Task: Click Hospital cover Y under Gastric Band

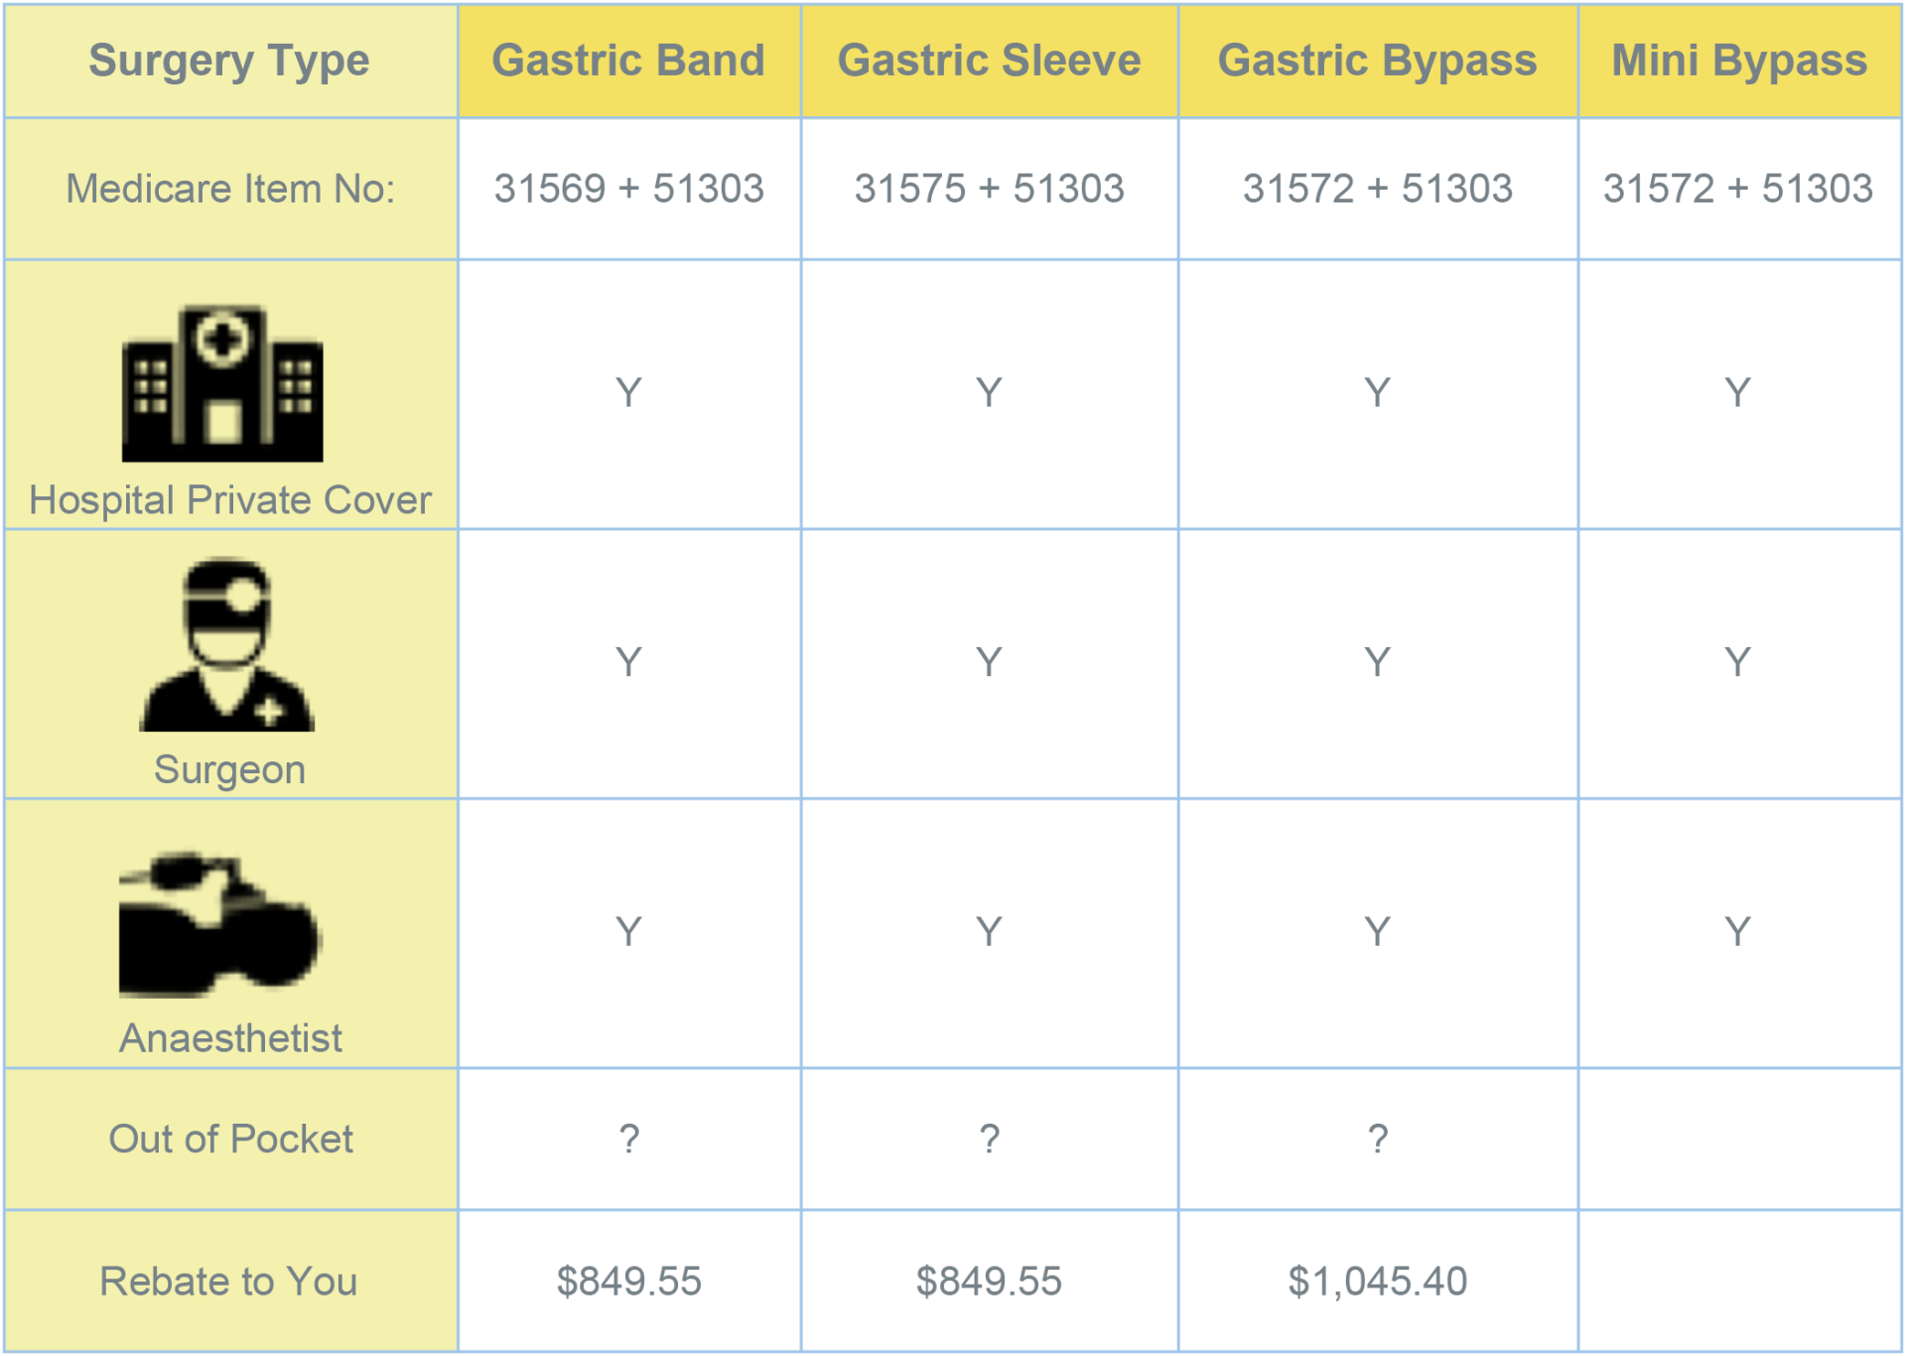Action: (628, 393)
